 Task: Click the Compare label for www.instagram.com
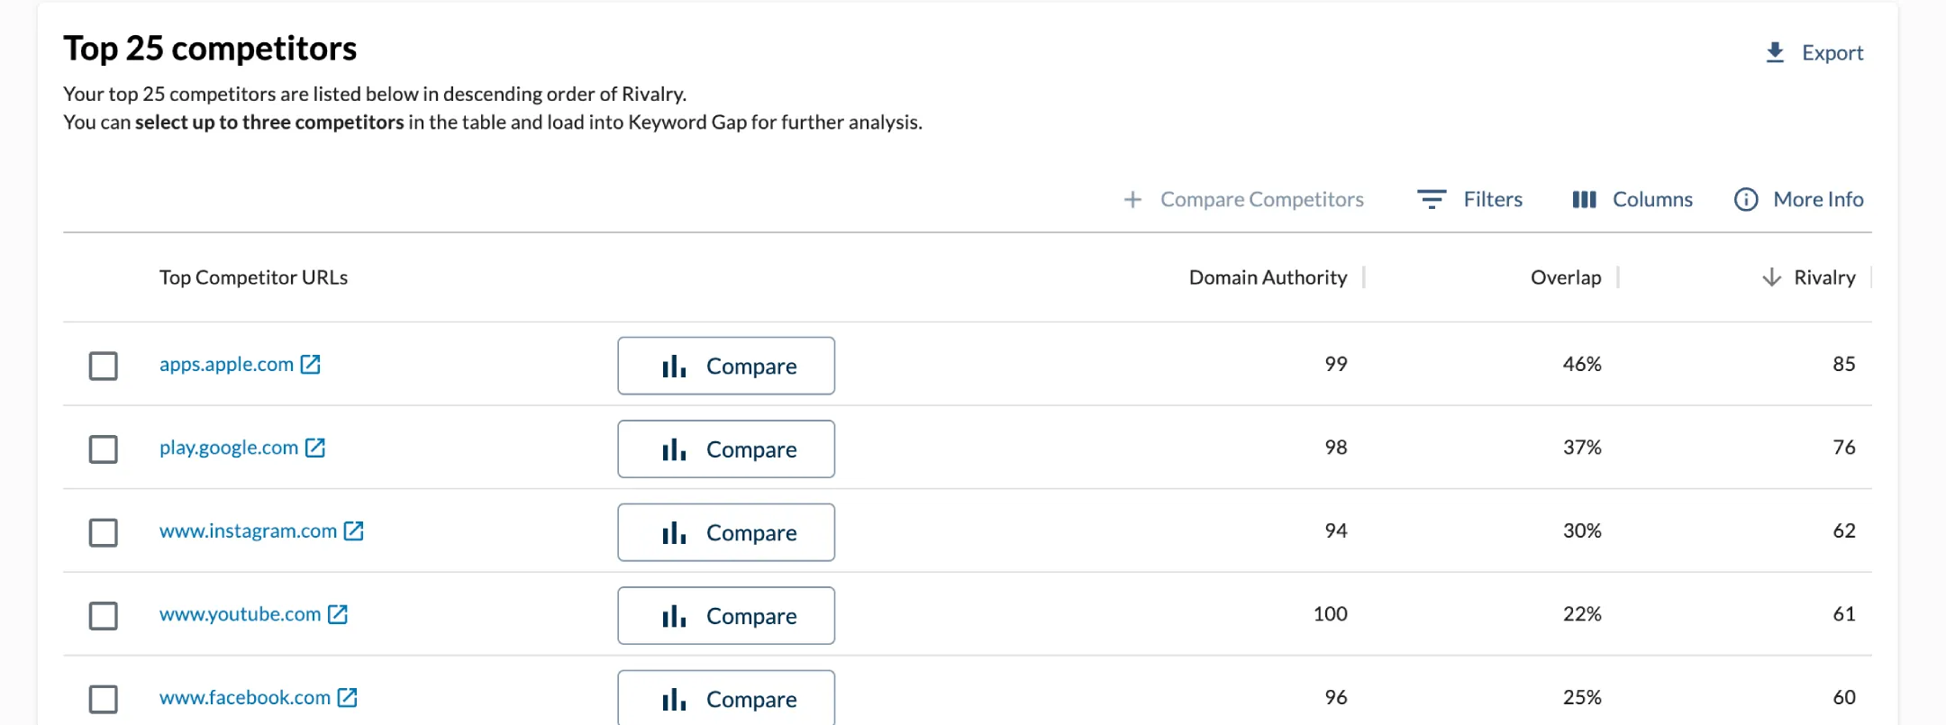tap(751, 533)
